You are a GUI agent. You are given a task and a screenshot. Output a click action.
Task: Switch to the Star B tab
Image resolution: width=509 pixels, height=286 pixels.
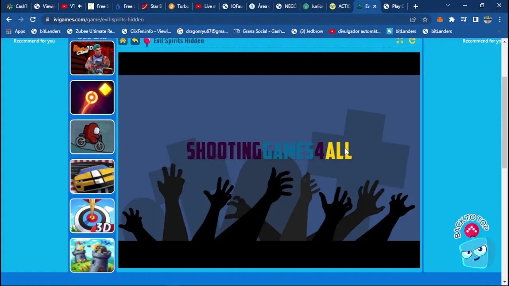[152, 6]
